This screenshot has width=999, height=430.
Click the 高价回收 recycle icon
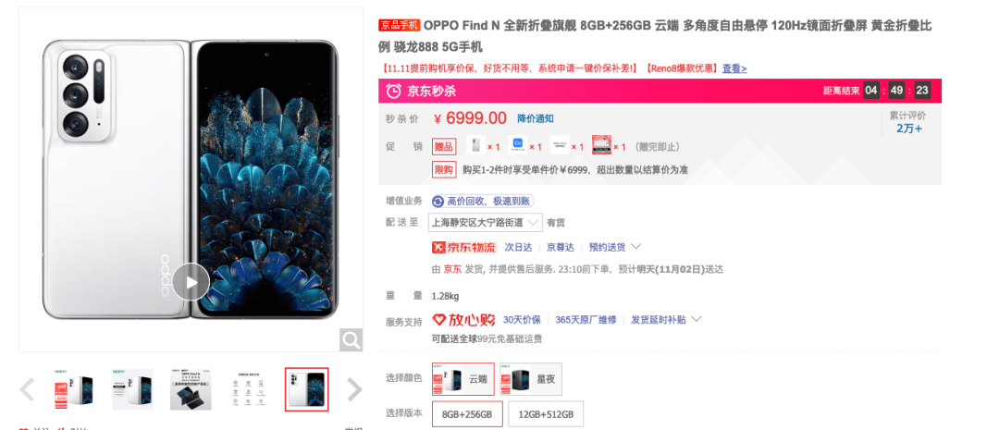(x=438, y=202)
